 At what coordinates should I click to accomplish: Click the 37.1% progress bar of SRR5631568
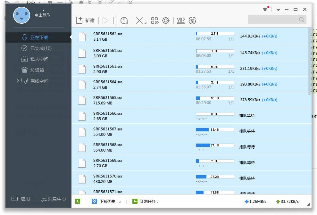coord(215,145)
